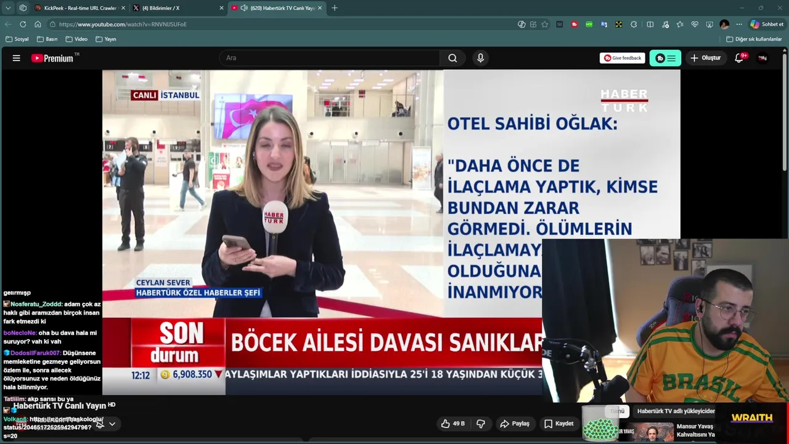Open the browser profile avatar

[724, 24]
